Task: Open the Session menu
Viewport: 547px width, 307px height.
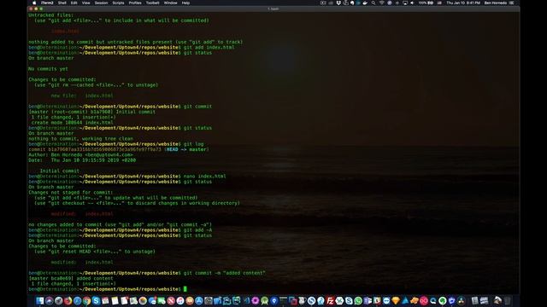Action: coord(101,3)
